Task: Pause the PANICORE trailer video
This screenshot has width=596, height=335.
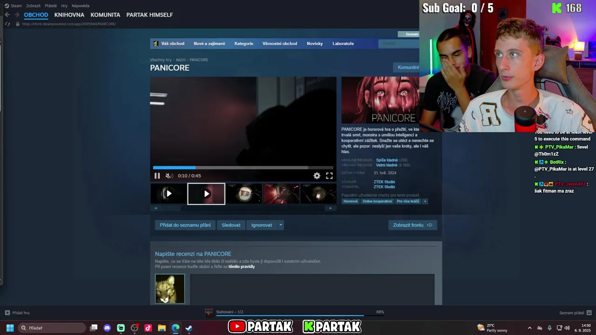Action: coord(157,176)
